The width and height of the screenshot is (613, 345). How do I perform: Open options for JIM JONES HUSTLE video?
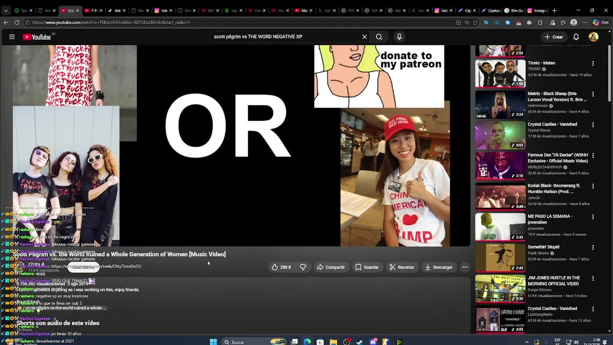pos(593,278)
